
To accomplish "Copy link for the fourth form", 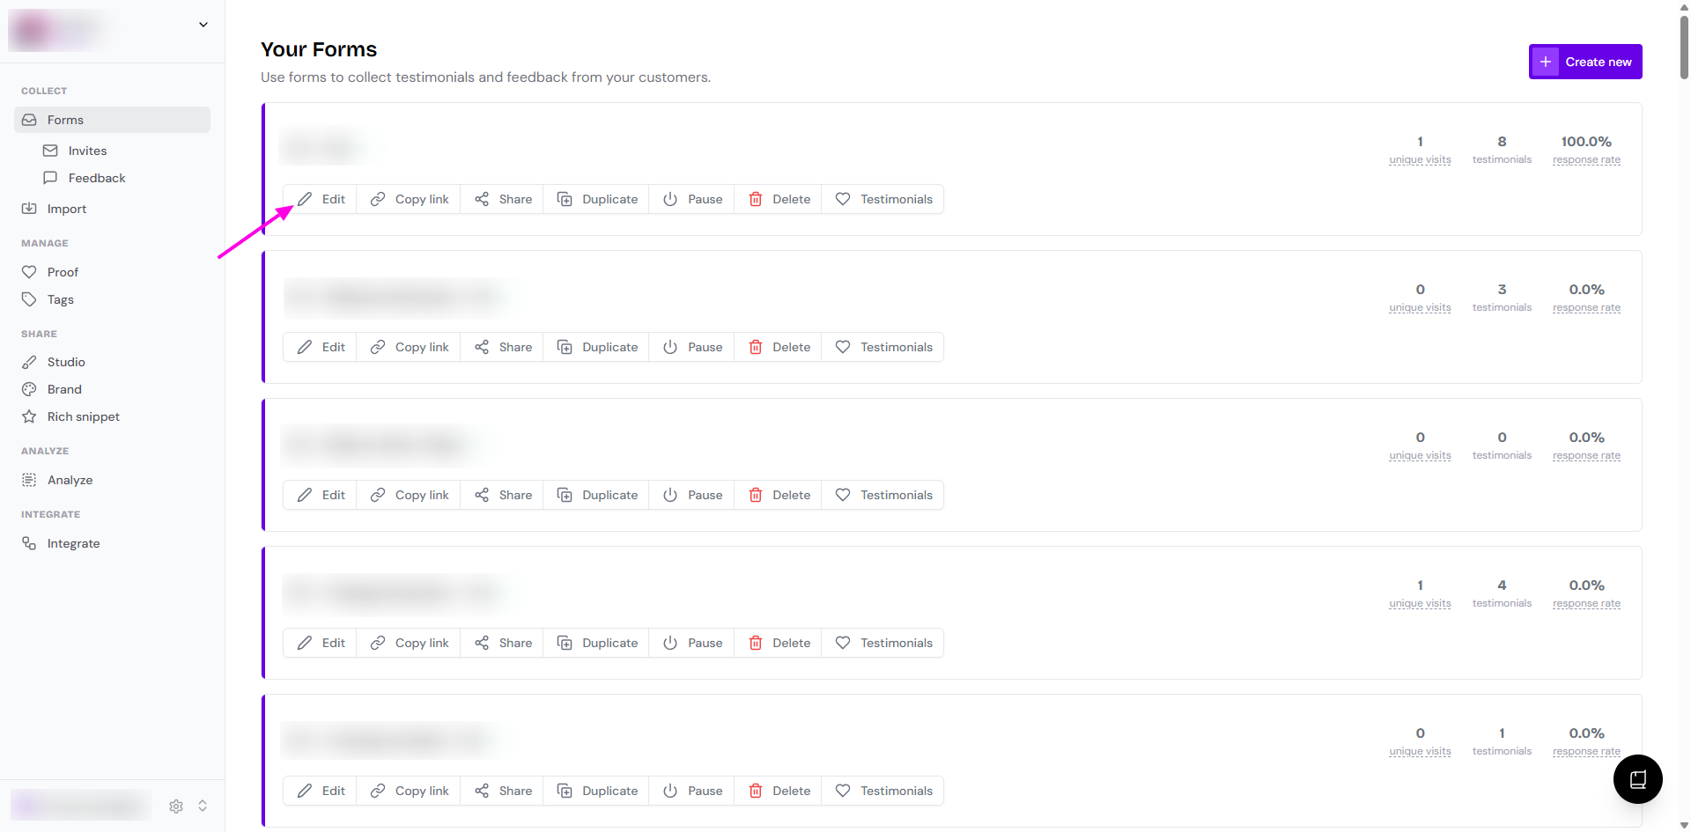I will pyautogui.click(x=410, y=643).
